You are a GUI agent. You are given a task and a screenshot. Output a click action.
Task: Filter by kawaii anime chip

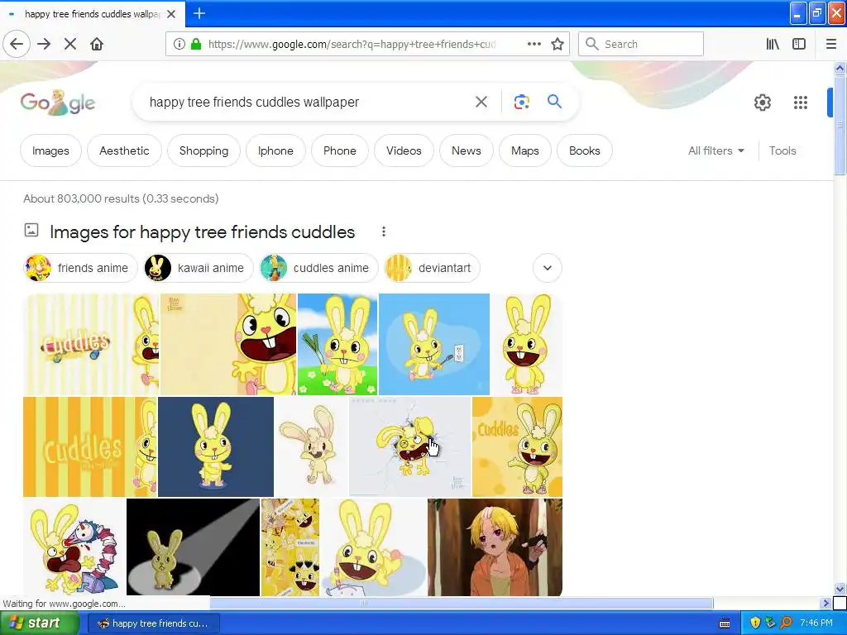[x=198, y=268]
